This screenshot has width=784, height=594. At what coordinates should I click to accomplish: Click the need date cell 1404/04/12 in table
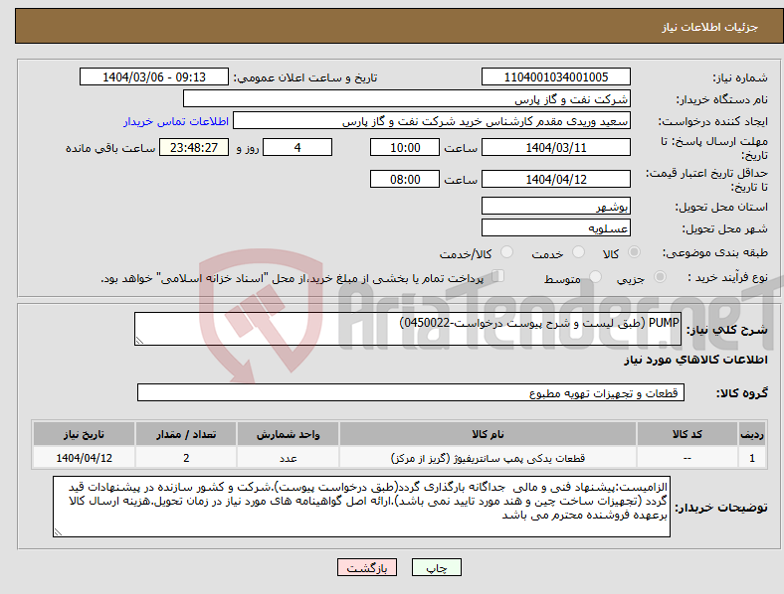coord(84,458)
